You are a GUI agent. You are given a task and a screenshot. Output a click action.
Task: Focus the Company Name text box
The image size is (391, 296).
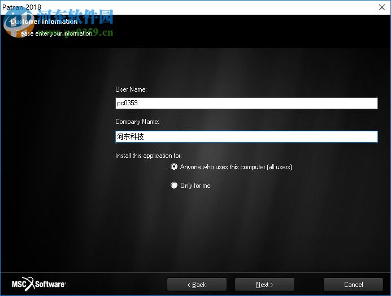(246, 136)
